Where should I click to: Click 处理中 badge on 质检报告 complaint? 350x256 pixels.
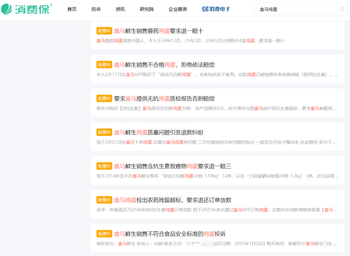[x=104, y=99]
